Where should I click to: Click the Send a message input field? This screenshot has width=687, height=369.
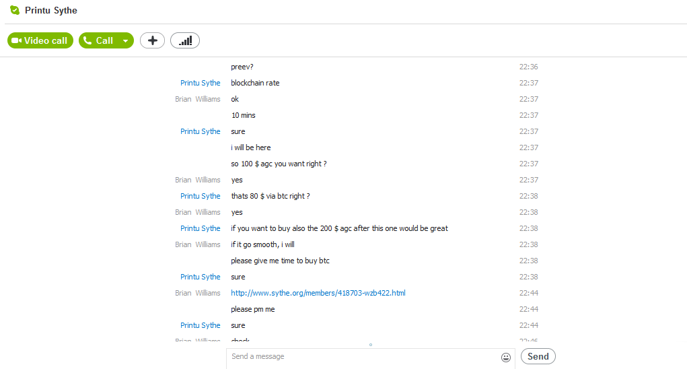click(x=363, y=357)
